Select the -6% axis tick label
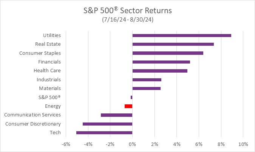The height and width of the screenshot is (152, 255). point(66,144)
